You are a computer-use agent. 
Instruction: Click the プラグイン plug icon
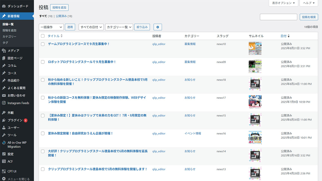tap(4, 120)
